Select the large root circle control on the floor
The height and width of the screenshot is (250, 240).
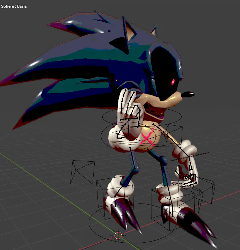coord(132,223)
